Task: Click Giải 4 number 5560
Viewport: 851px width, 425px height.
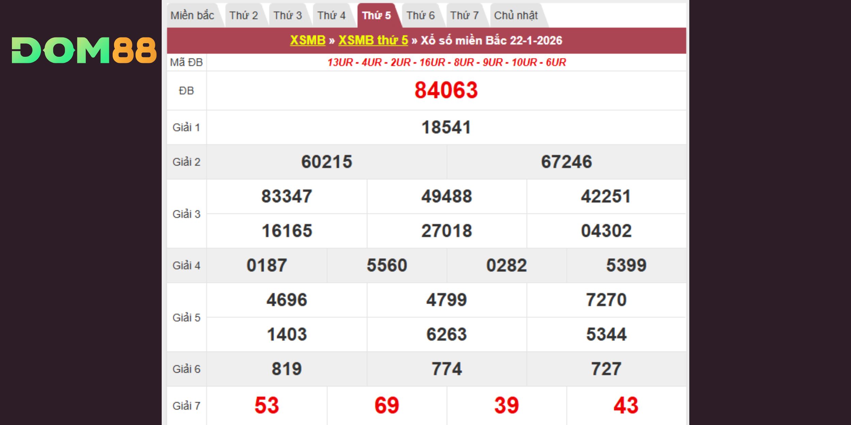Action: 387,265
